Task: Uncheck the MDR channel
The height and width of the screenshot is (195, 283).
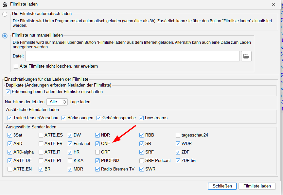Action: 70,169
